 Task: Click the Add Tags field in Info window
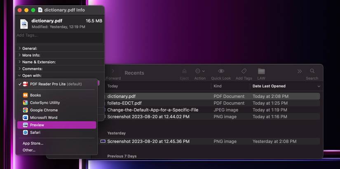tap(60, 38)
